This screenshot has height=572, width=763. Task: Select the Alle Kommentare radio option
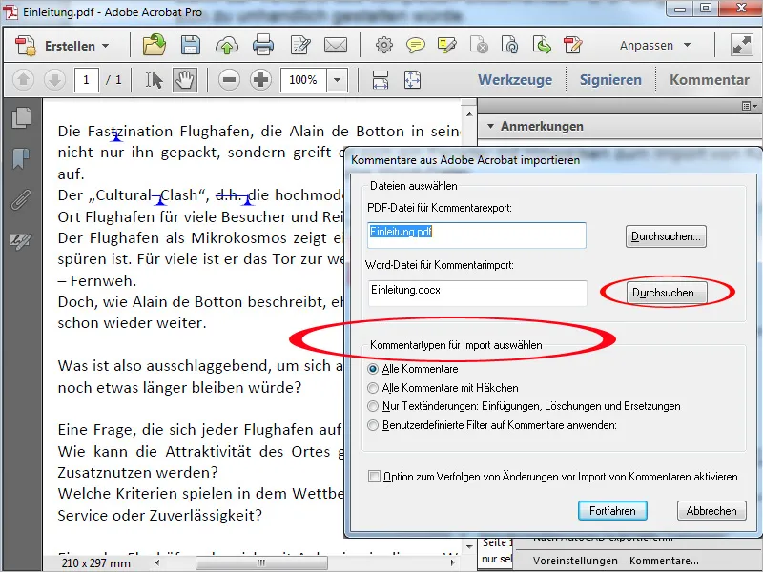pos(373,369)
